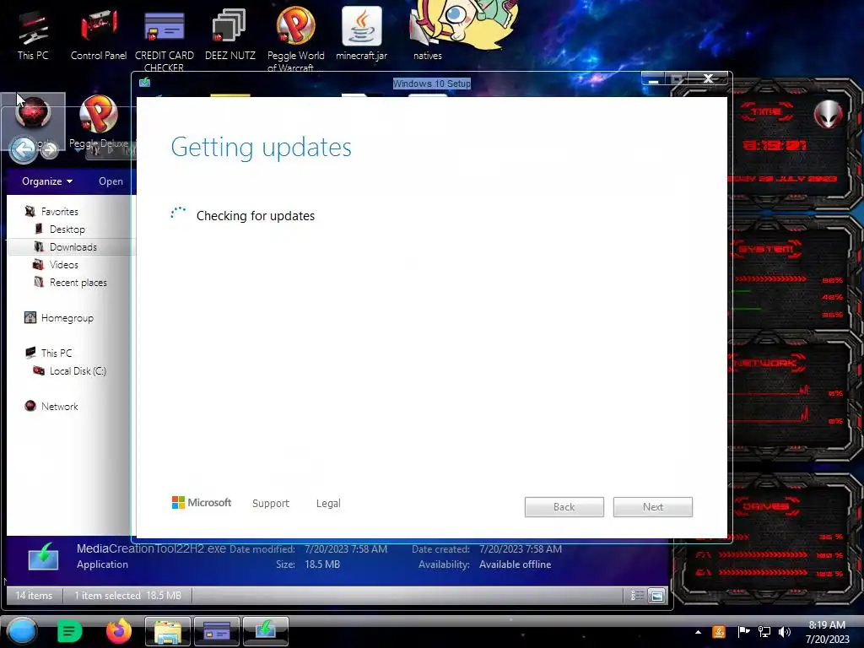Open the This PC desktop icon
Screen dimensions: 864x648
pyautogui.click(x=33, y=35)
